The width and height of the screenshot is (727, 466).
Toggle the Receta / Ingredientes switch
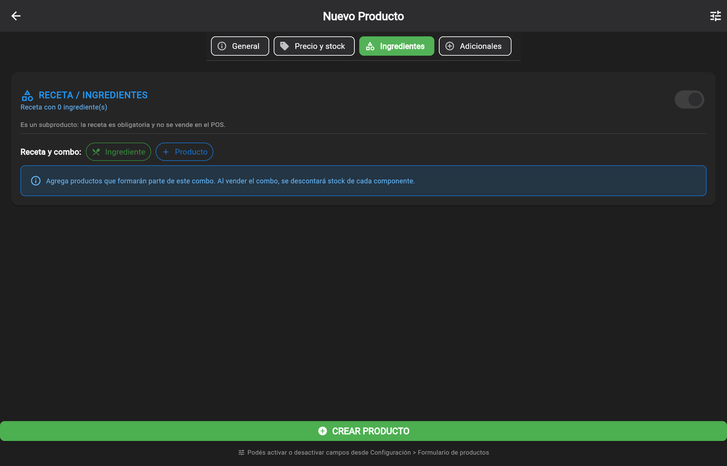click(689, 100)
